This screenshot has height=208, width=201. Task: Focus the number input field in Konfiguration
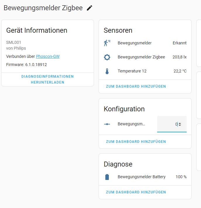point(168,124)
